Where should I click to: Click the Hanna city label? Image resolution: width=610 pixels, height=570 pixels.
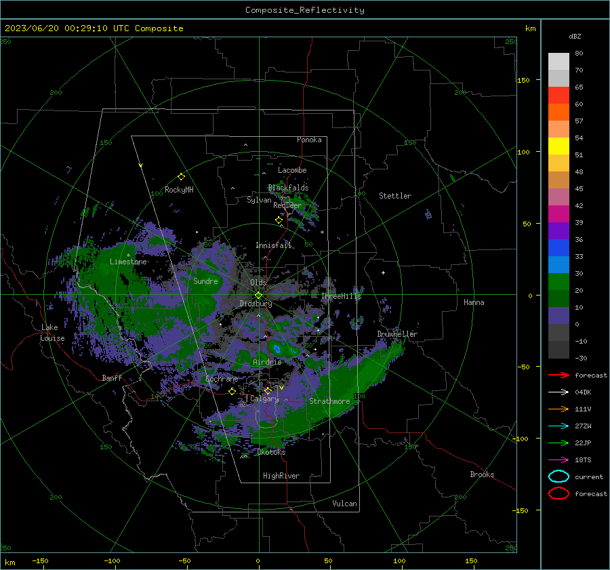pos(474,302)
